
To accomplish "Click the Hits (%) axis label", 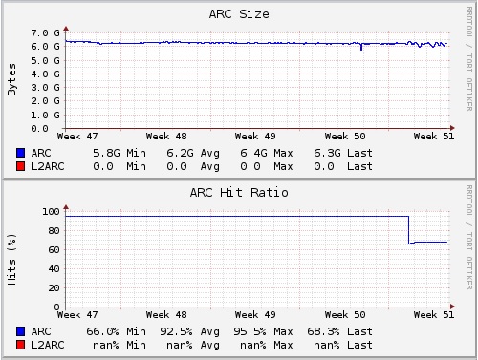I will tap(11, 260).
